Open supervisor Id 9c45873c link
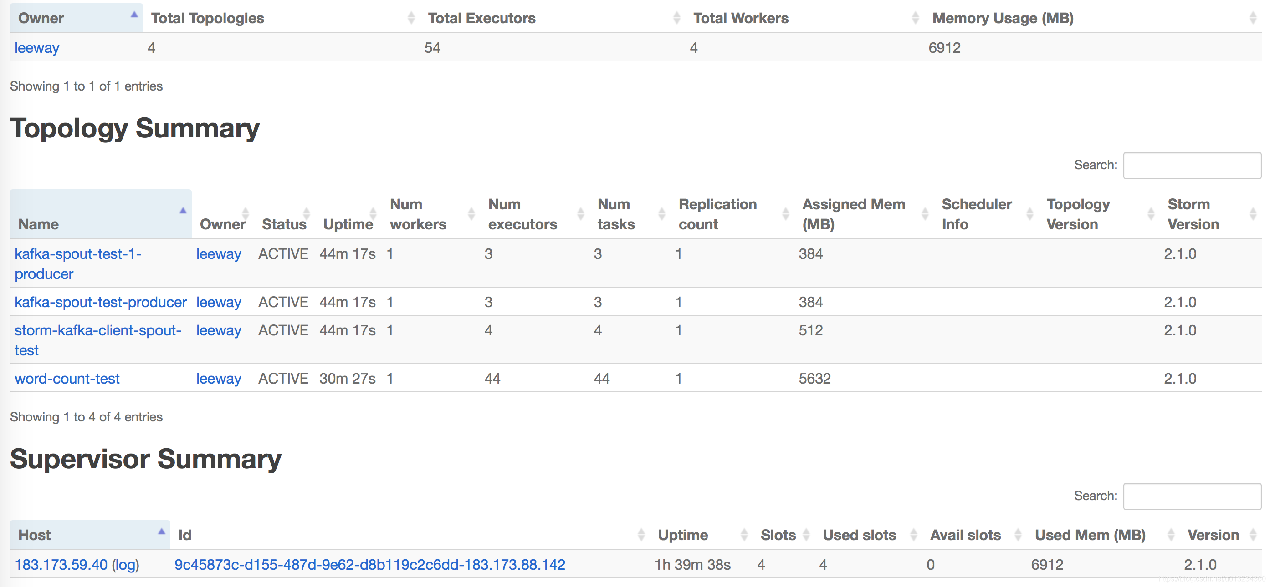Viewport: 1270px width, 587px height. [370, 564]
